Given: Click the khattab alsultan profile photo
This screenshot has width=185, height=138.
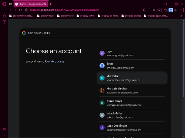Looking at the screenshot, I should pos(102,91).
